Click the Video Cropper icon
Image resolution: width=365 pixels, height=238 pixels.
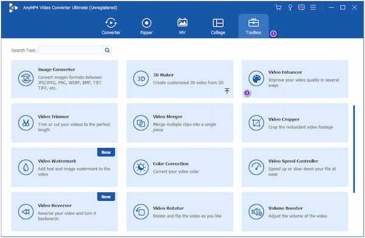256,123
